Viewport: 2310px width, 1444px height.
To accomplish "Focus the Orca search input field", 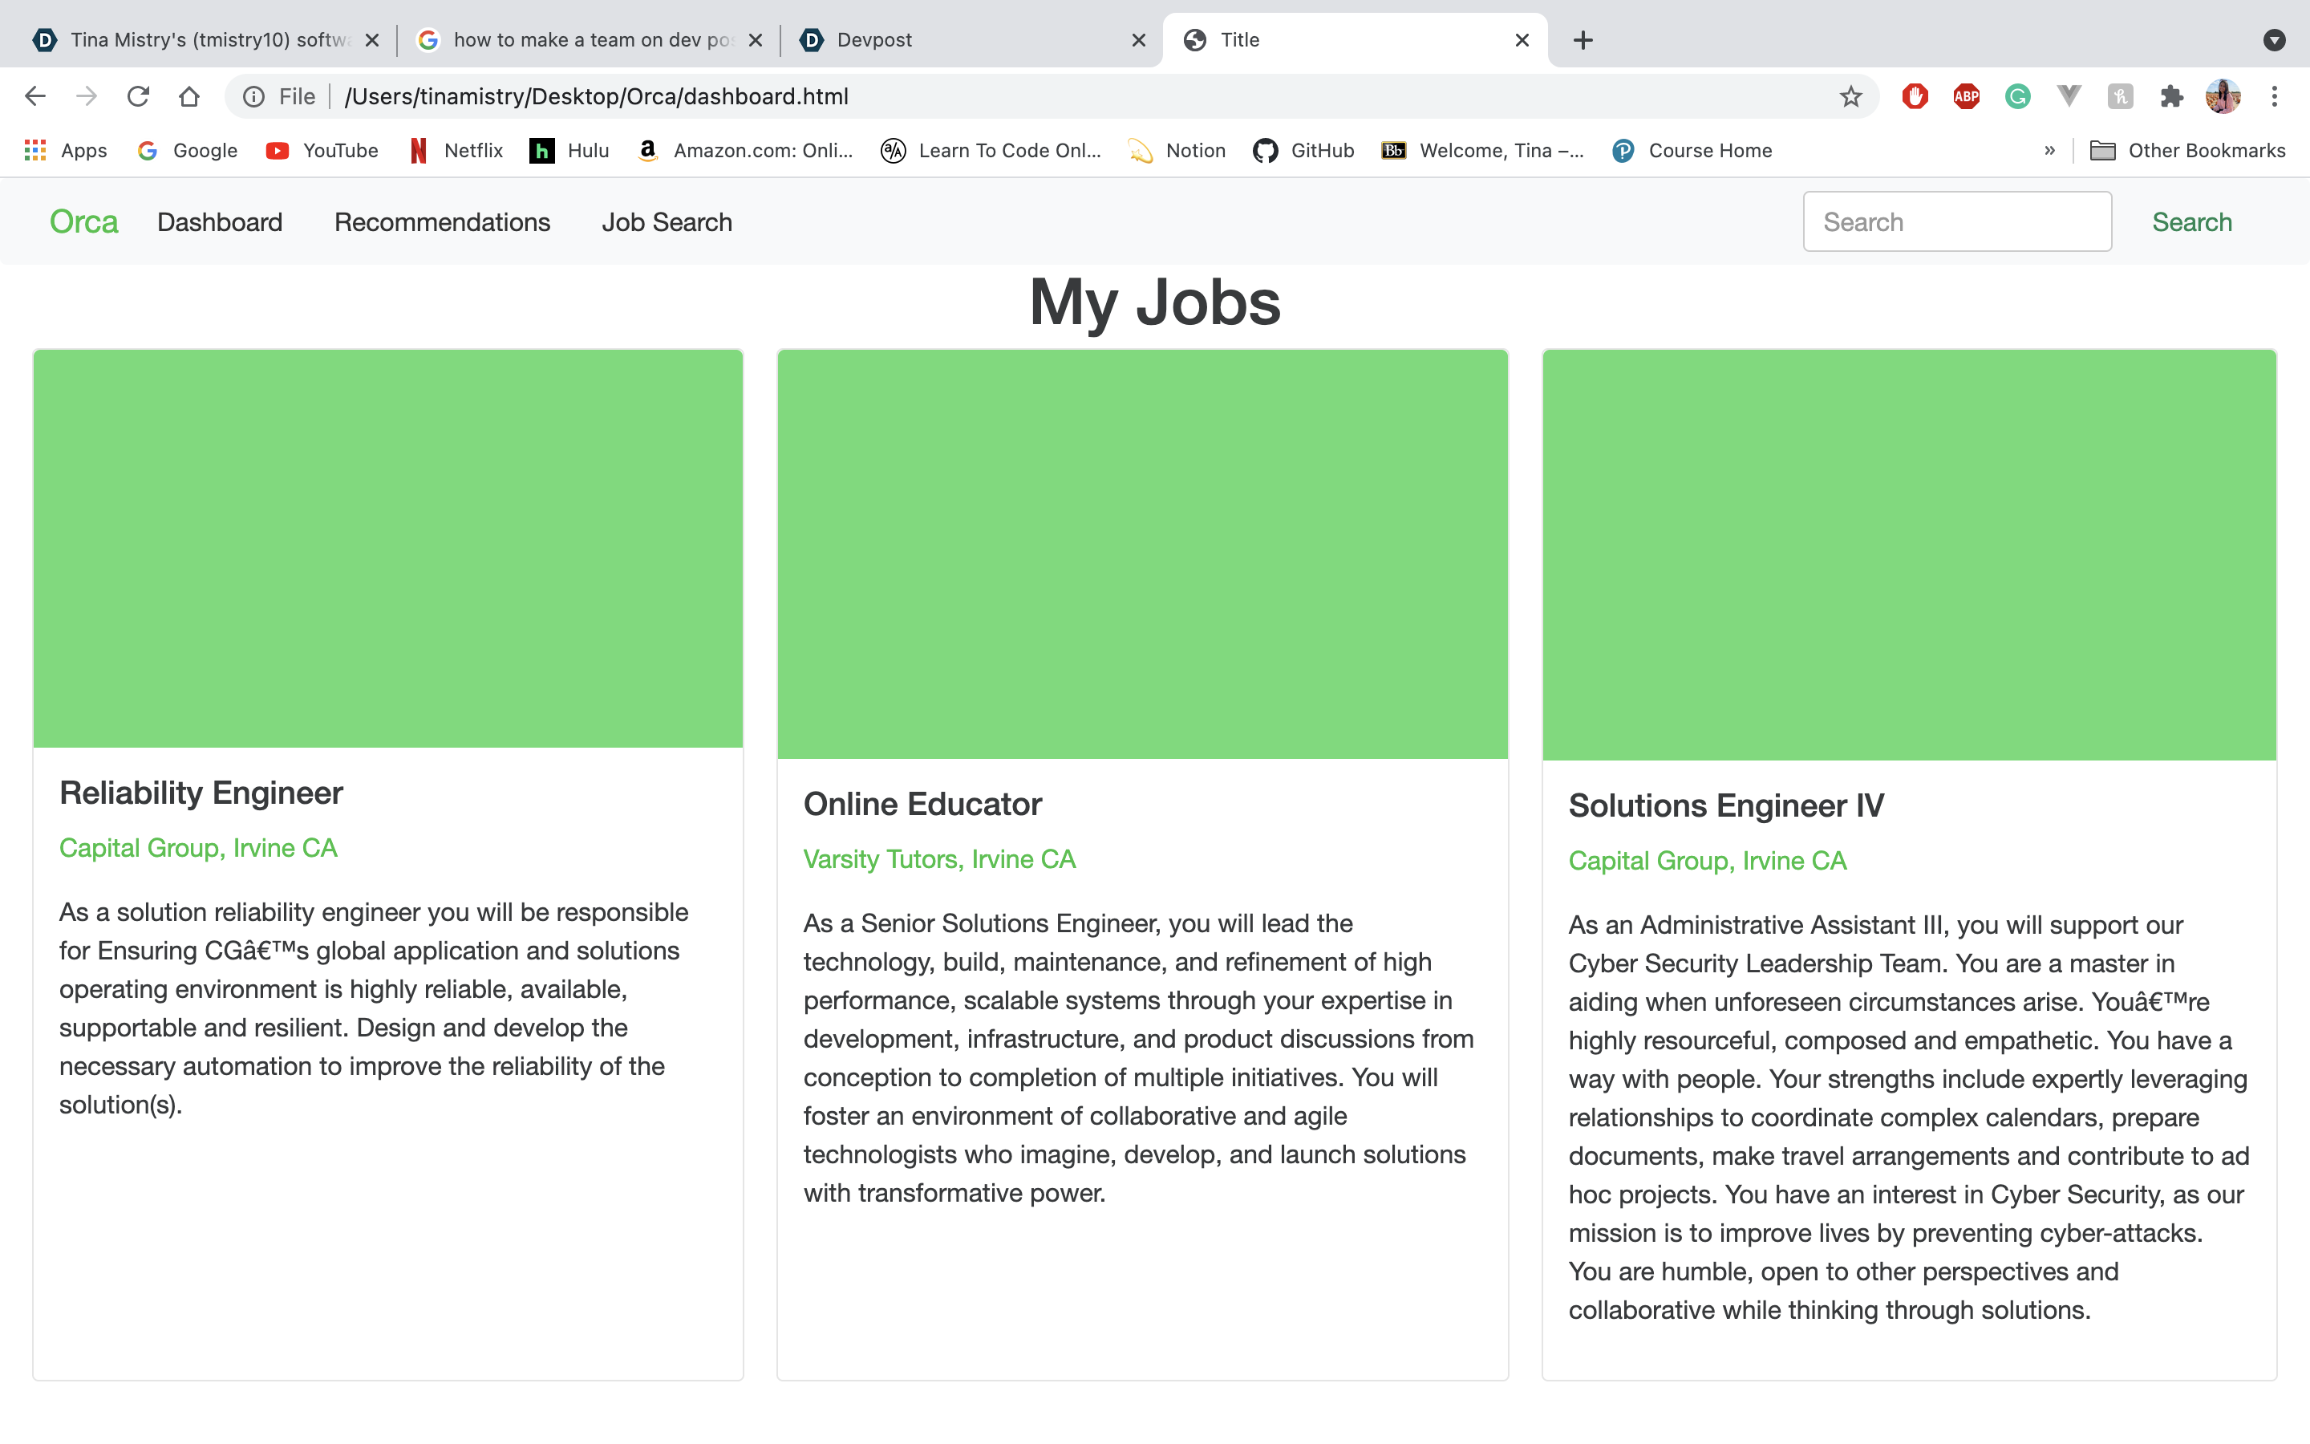I will point(1957,221).
